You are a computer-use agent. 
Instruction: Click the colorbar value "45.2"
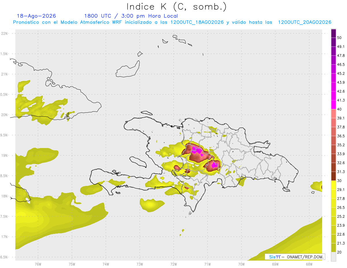point(341,73)
